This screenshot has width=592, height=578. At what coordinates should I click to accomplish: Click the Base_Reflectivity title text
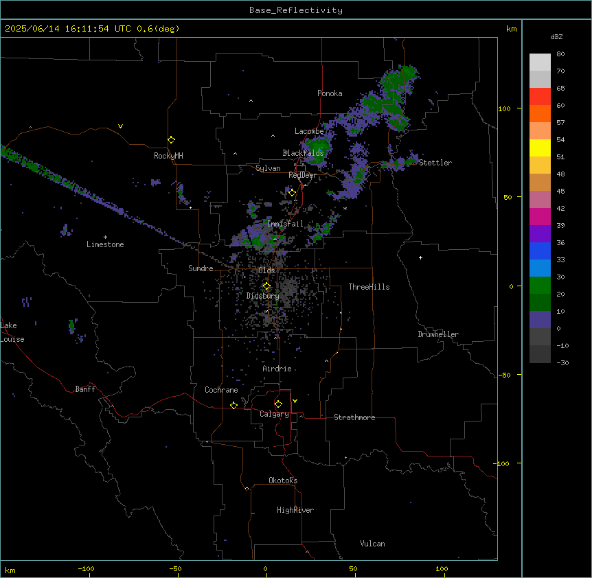click(x=296, y=10)
